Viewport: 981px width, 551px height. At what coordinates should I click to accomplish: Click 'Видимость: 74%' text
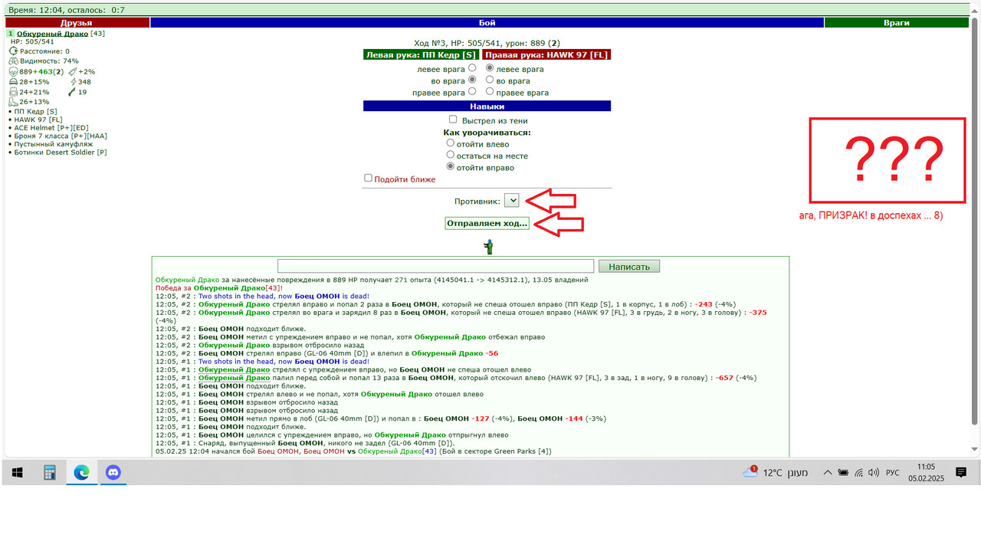coord(49,61)
